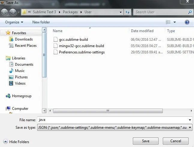Click date 29/05/2016 09:41 cell
The width and height of the screenshot is (194, 147).
tap(147, 52)
